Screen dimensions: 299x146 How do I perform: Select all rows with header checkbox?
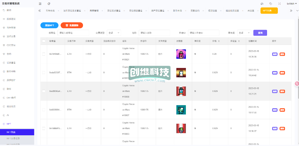coord(44,41)
